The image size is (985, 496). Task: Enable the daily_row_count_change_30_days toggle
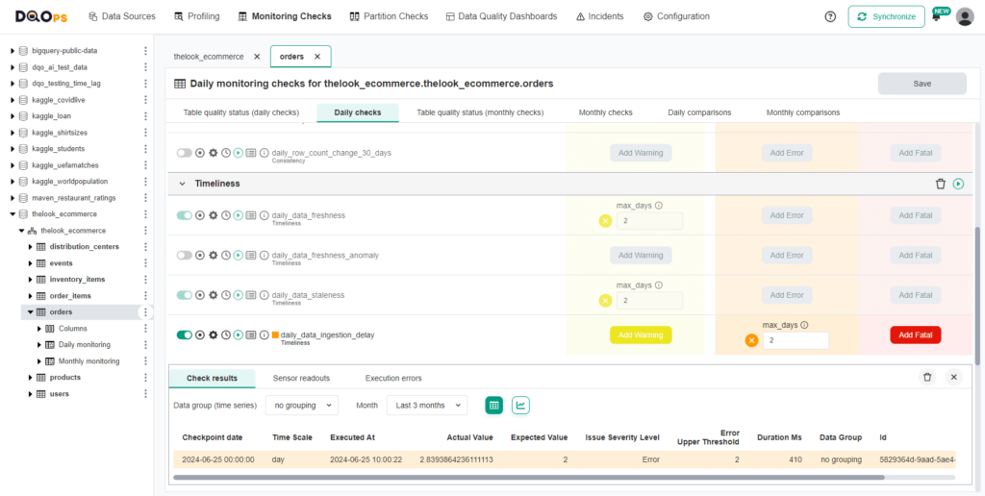click(x=185, y=153)
